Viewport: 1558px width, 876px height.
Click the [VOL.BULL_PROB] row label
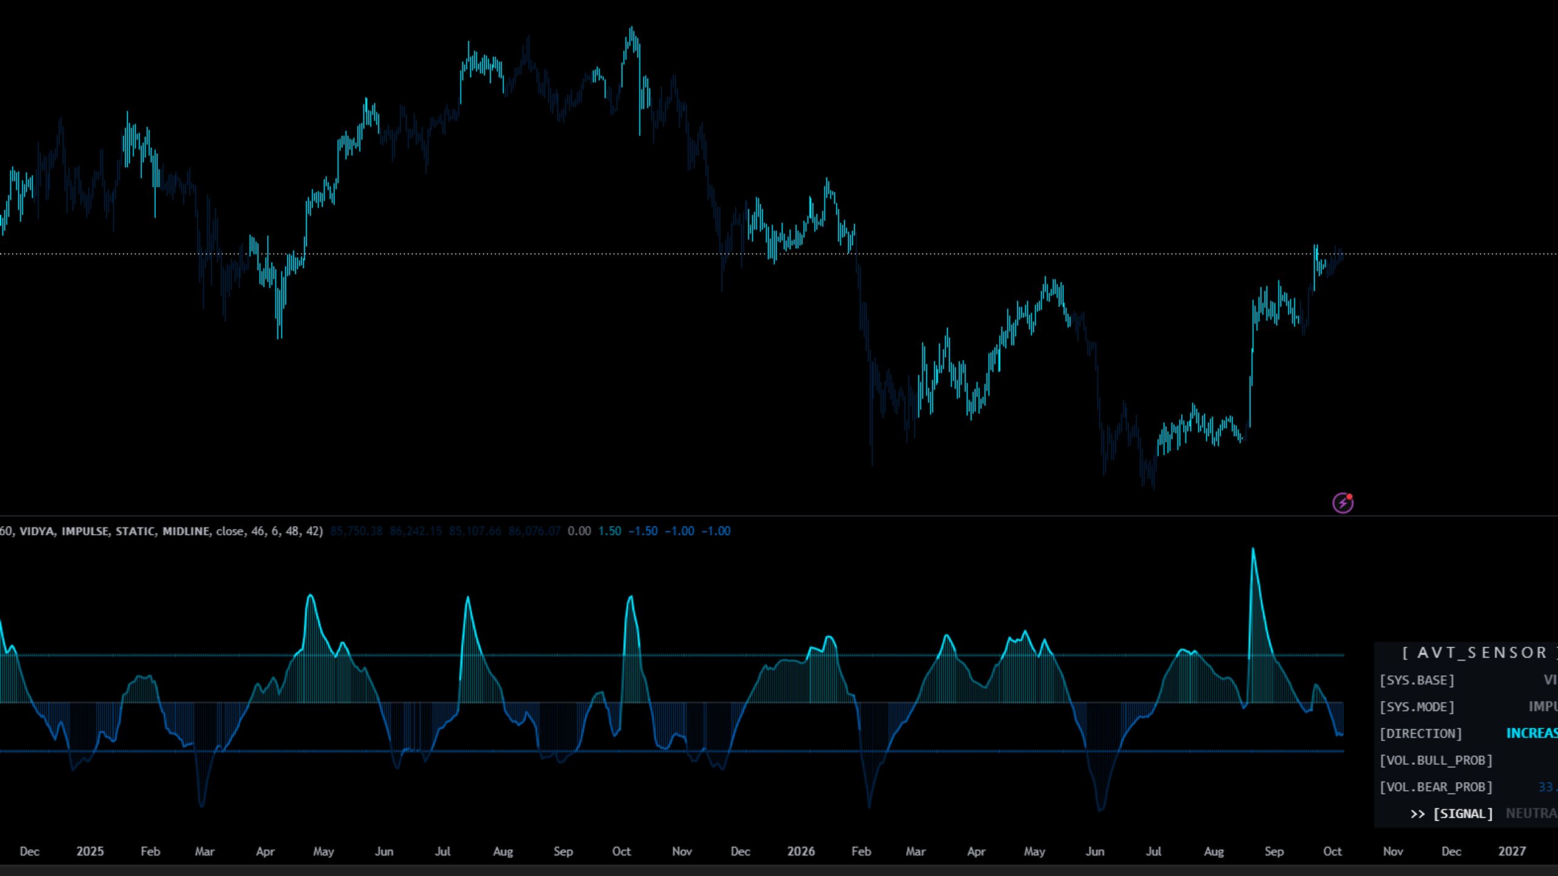tap(1436, 760)
